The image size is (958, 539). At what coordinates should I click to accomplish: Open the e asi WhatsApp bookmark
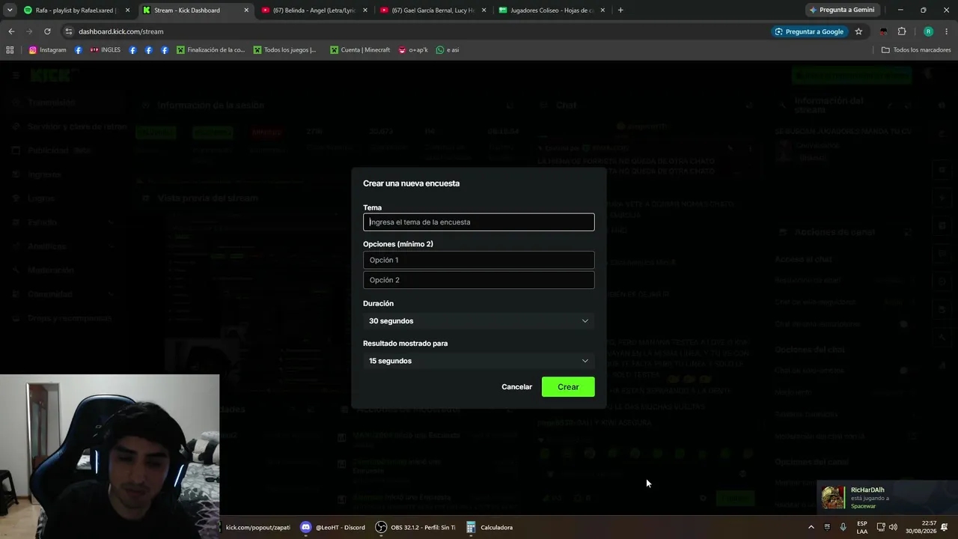click(x=448, y=50)
